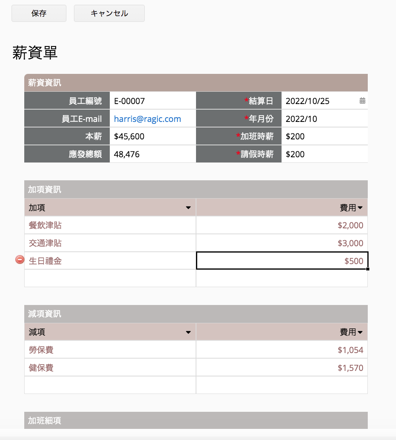
Task: Open the 加項 column dropdown arrow
Action: (188, 208)
